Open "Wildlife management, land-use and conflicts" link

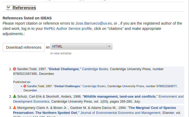[120, 97]
